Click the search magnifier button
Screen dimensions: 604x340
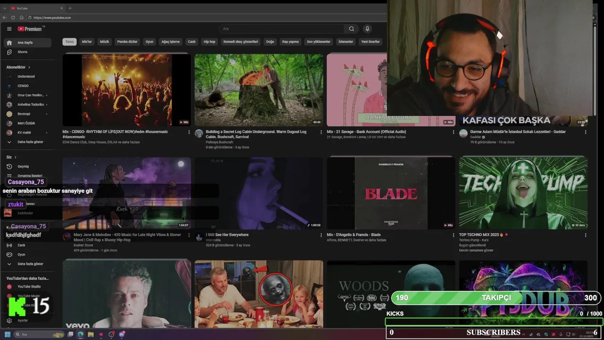pyautogui.click(x=352, y=29)
